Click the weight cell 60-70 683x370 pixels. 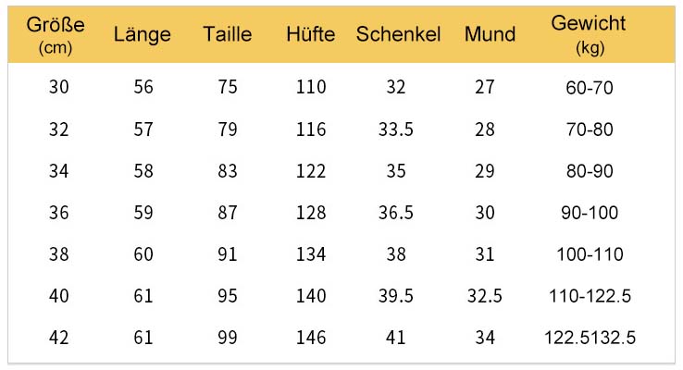click(x=590, y=88)
